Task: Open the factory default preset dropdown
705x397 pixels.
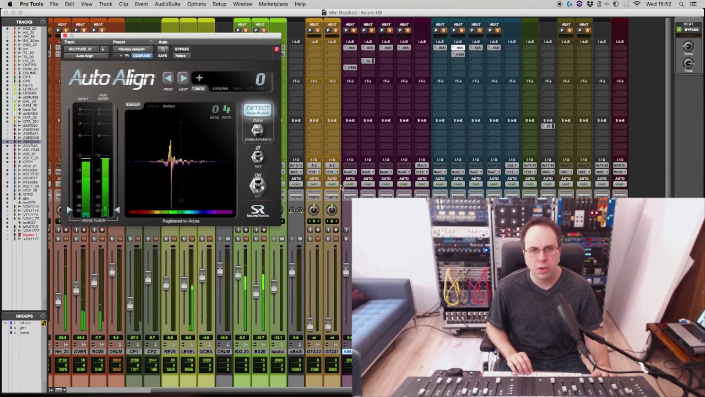Action: (x=132, y=49)
